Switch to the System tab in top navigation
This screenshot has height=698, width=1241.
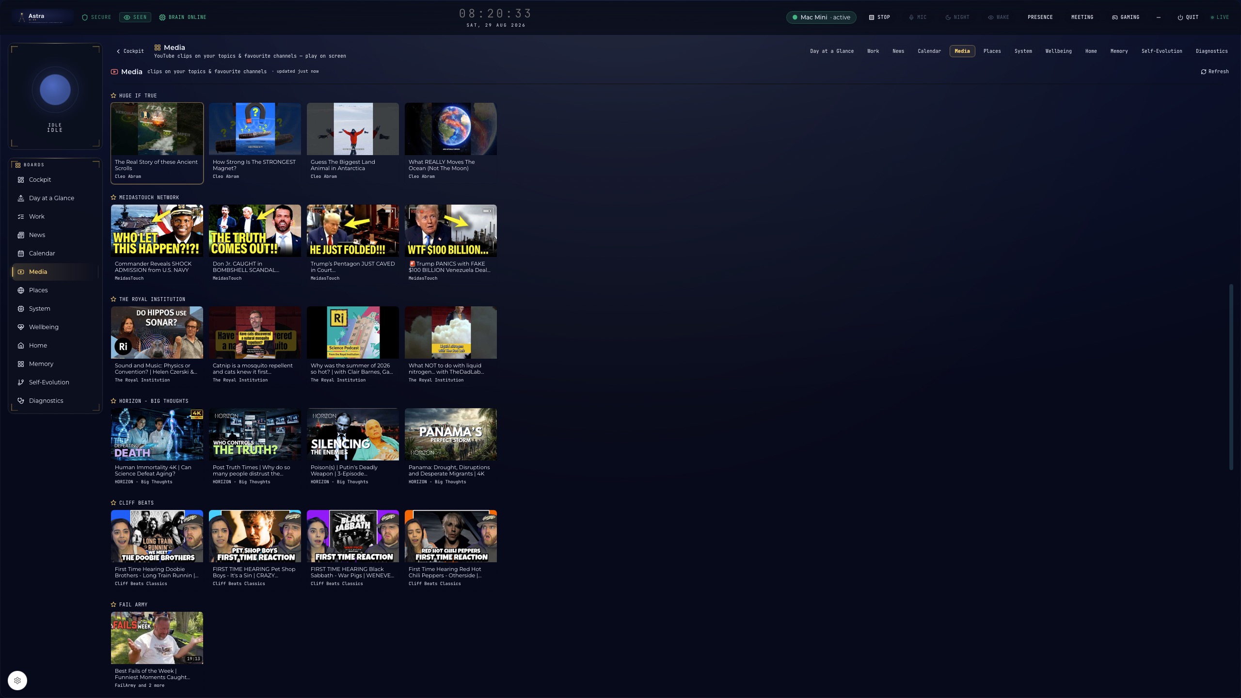[x=1023, y=51]
